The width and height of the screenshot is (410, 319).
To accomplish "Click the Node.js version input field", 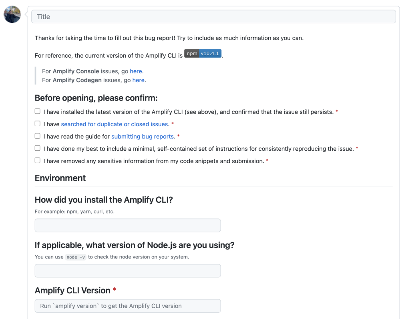I will [127, 271].
